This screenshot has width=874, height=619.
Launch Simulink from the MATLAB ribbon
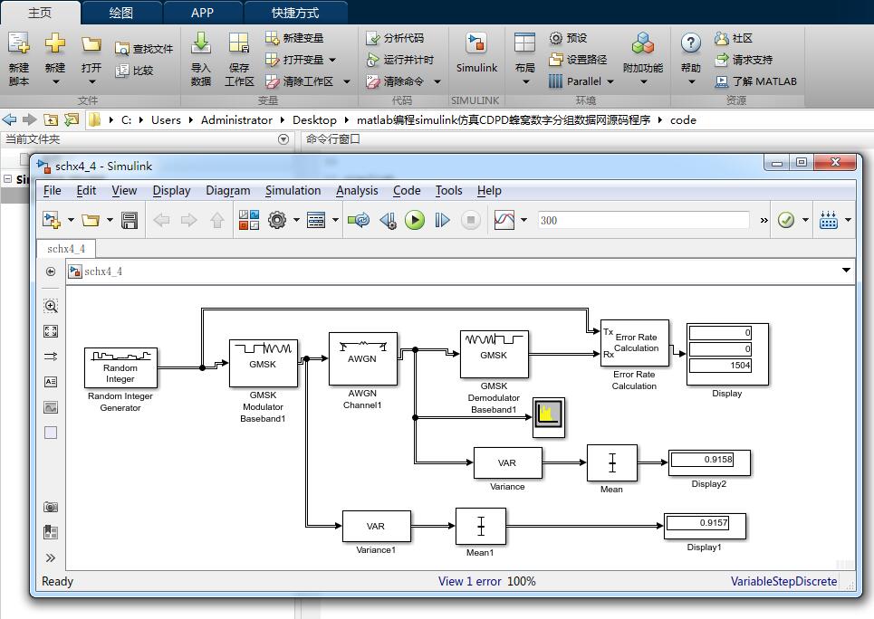[476, 43]
